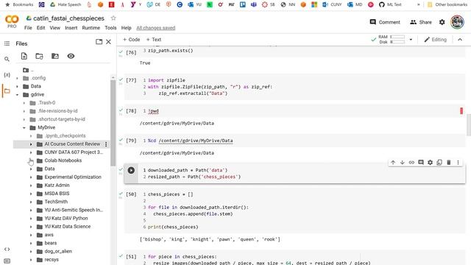Select the MSDA BSIS folder
This screenshot has width=471, height=265.
pyautogui.click(x=57, y=194)
